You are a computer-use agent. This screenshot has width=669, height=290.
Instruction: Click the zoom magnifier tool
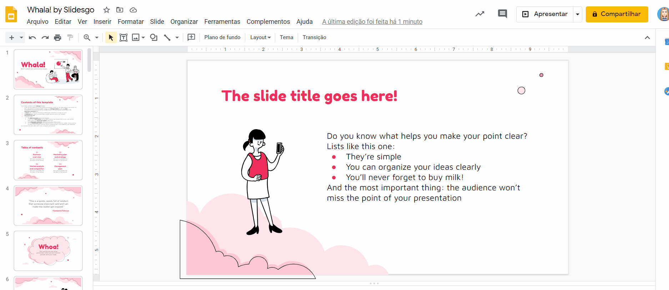(87, 37)
